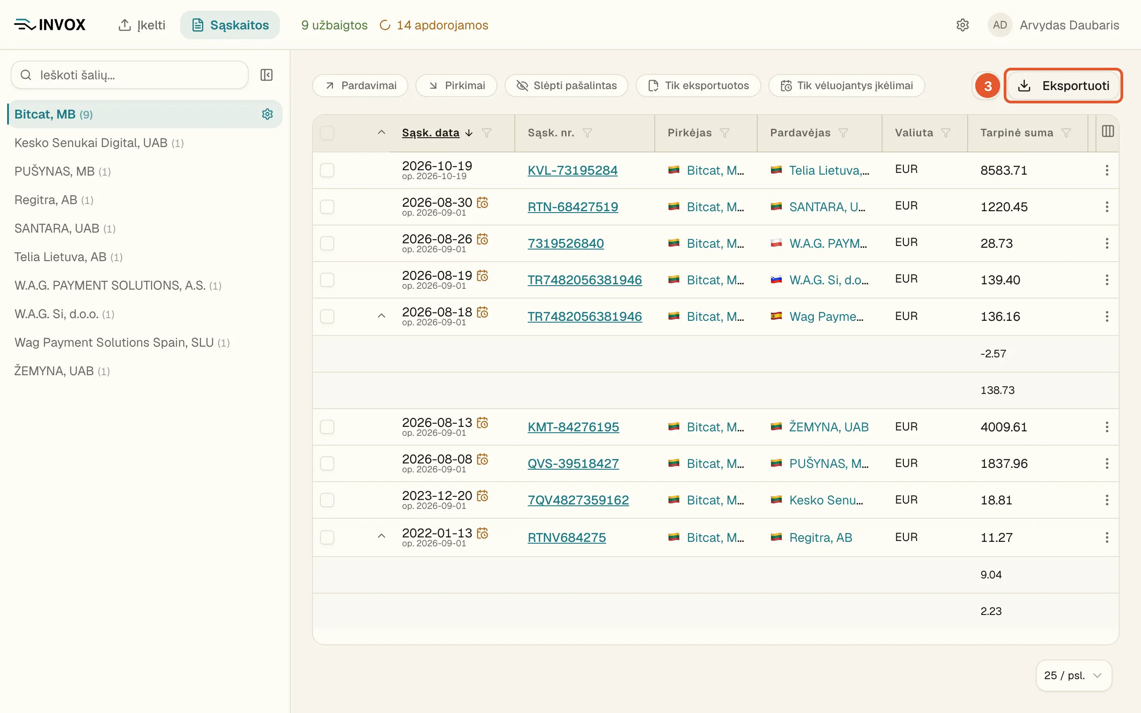Select checkbox for invoice 7QV4827359162
The image size is (1141, 713).
[327, 500]
